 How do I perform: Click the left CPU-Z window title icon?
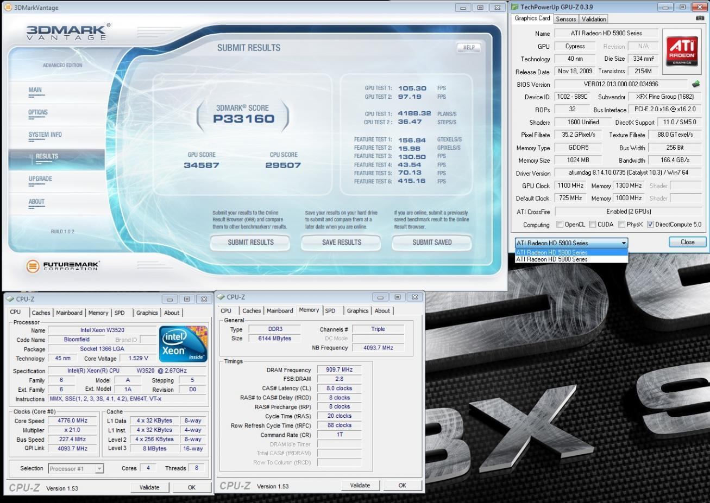coord(10,299)
